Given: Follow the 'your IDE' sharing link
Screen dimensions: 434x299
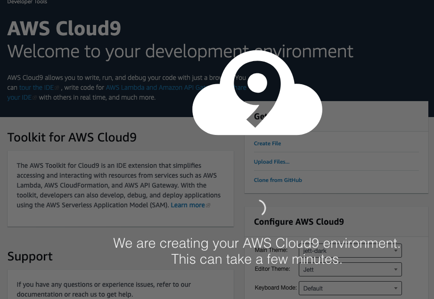Looking at the screenshot, I should pos(19,97).
